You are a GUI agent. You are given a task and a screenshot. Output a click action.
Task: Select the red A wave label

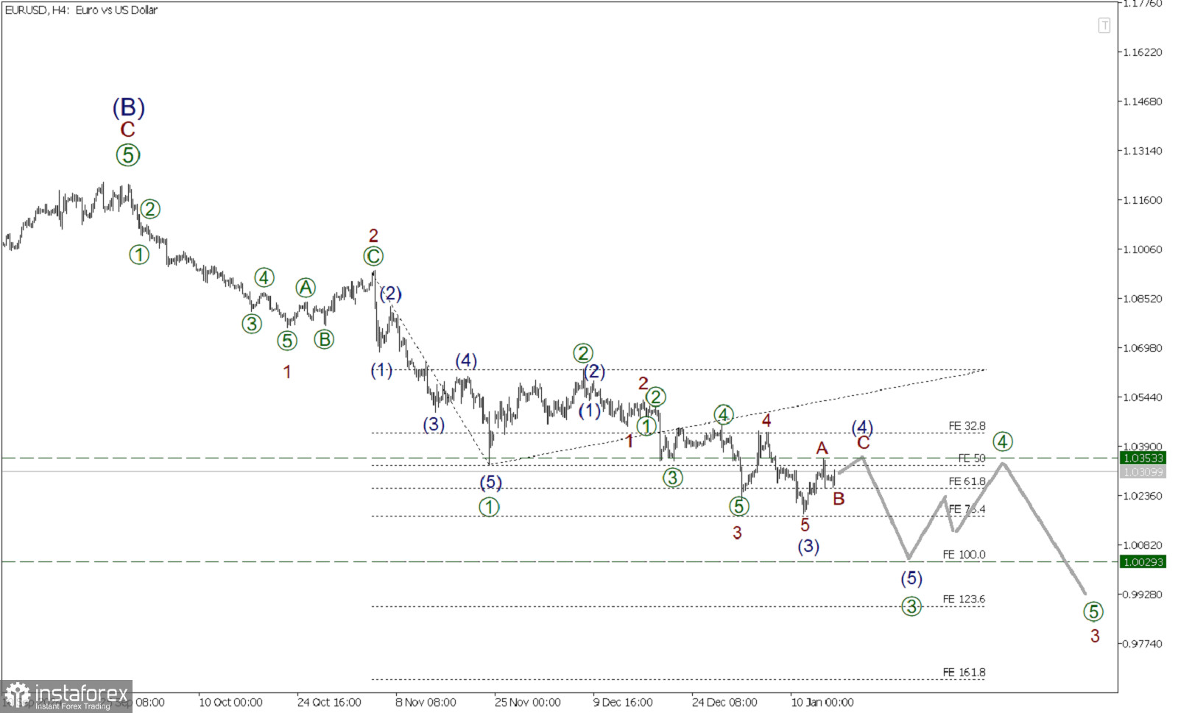[x=822, y=448]
